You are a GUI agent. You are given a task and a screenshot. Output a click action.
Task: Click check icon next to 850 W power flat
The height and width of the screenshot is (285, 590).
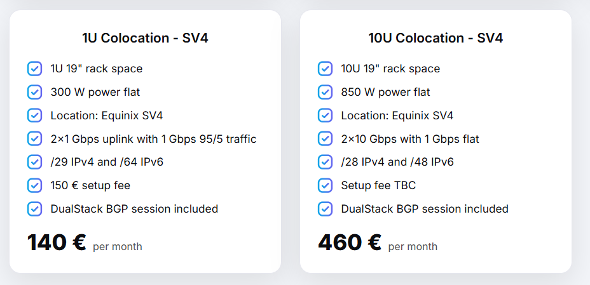tap(325, 92)
